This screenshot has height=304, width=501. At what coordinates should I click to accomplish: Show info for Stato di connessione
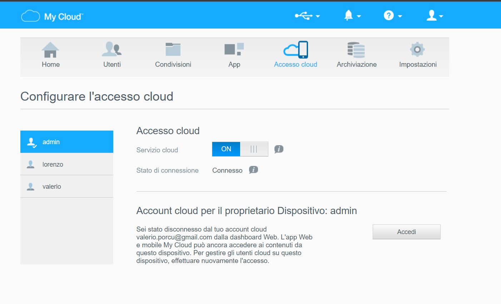click(x=253, y=170)
